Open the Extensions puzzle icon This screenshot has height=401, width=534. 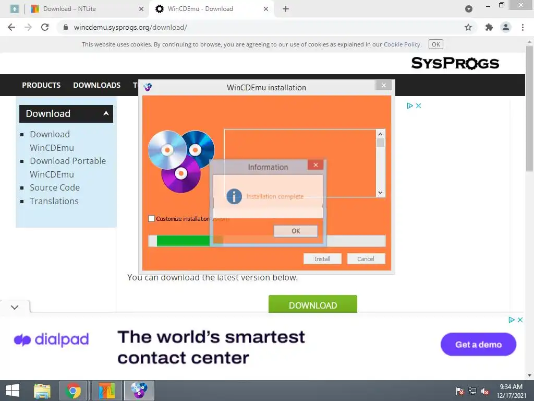click(489, 27)
